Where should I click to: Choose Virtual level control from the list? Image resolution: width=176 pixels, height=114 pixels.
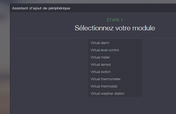click(115, 50)
